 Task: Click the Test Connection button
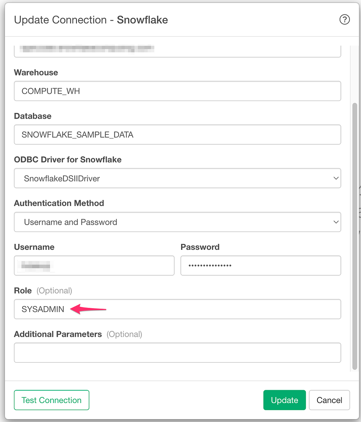[51, 400]
